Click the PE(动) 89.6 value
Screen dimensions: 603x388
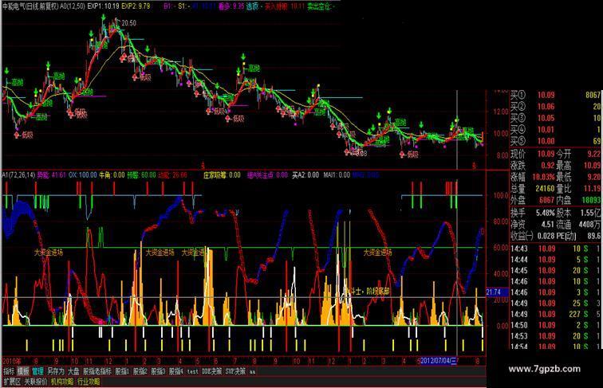[x=593, y=236]
